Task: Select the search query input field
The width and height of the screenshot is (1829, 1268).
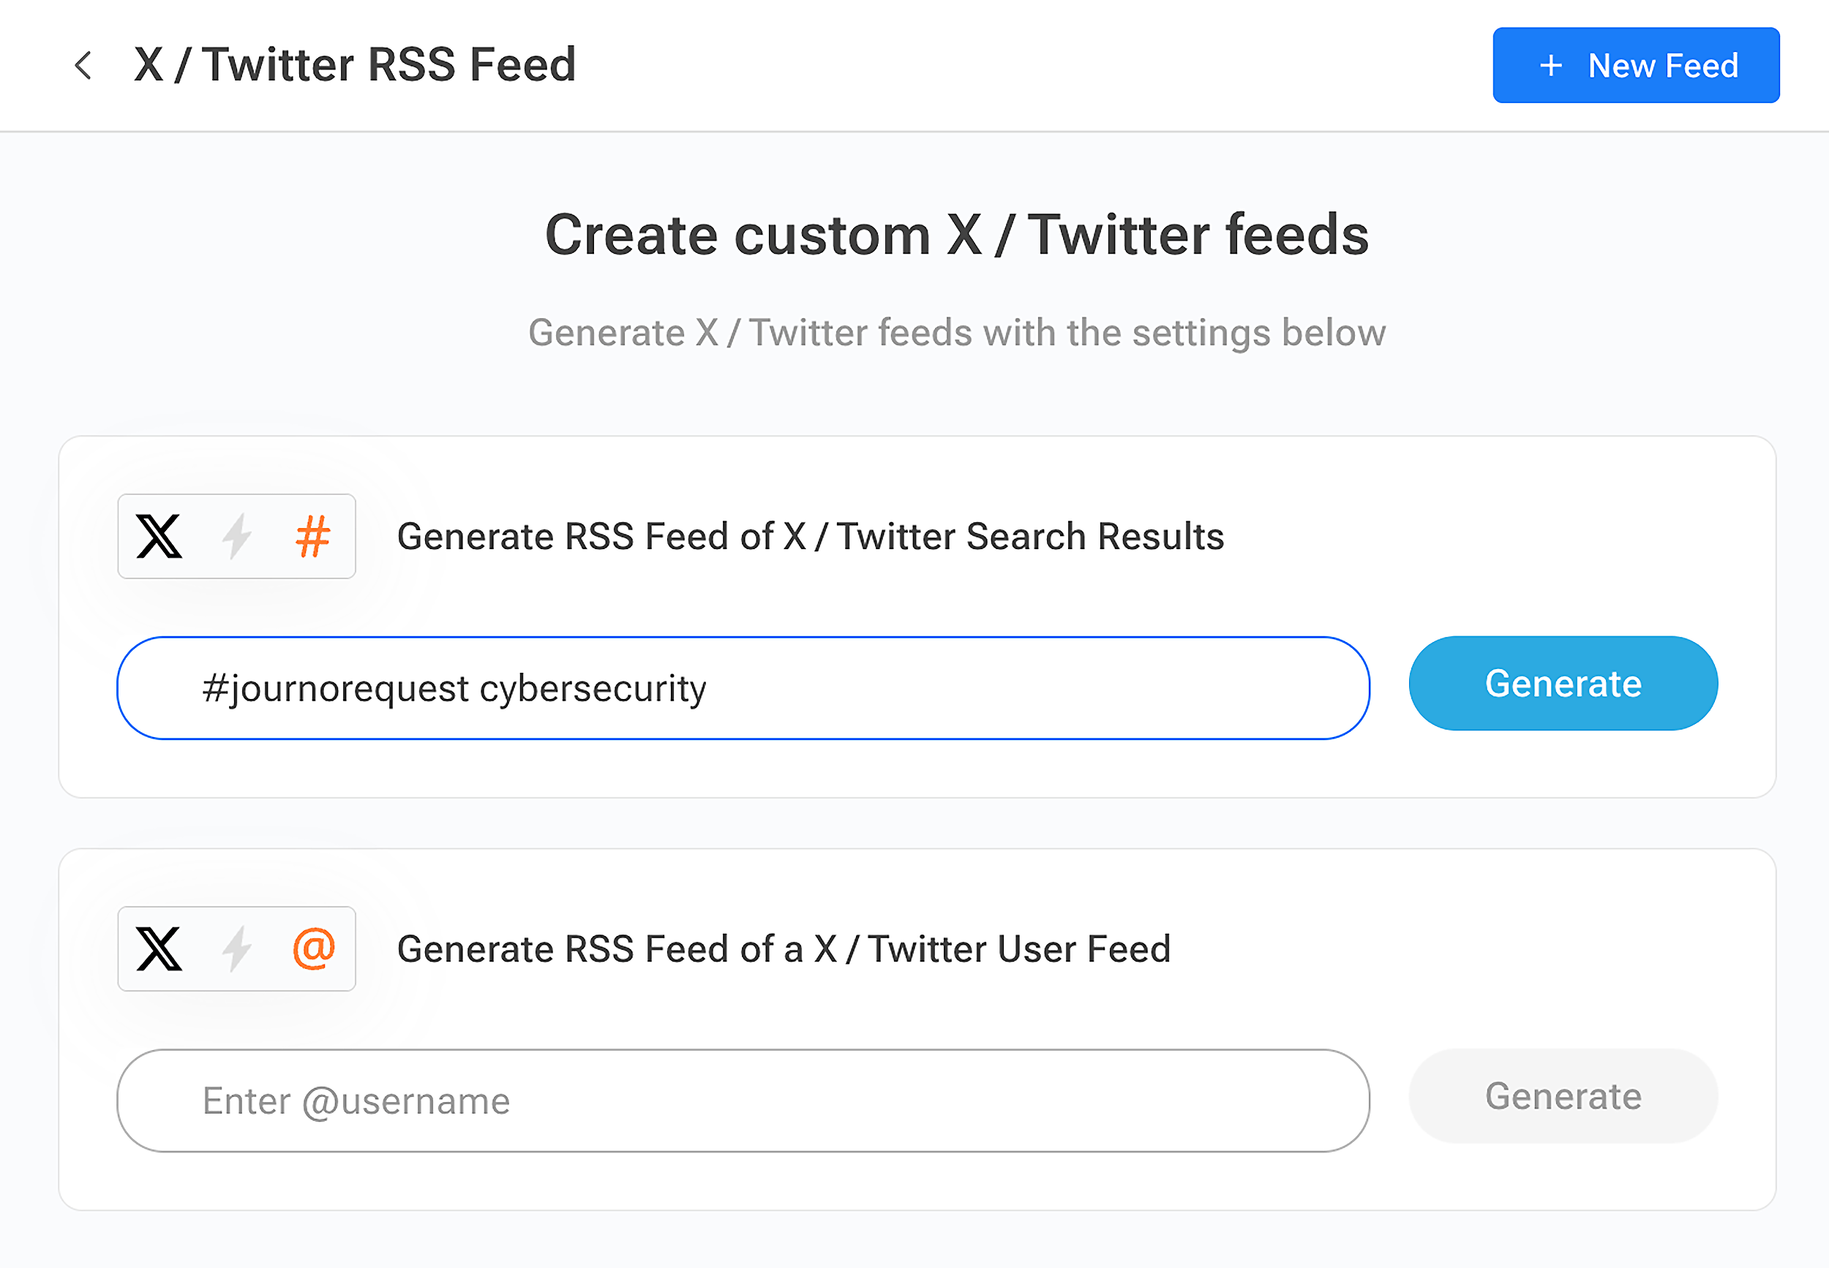Action: pos(743,688)
